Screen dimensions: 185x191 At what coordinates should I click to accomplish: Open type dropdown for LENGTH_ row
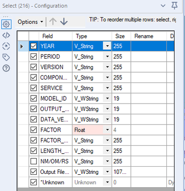pos(107,151)
